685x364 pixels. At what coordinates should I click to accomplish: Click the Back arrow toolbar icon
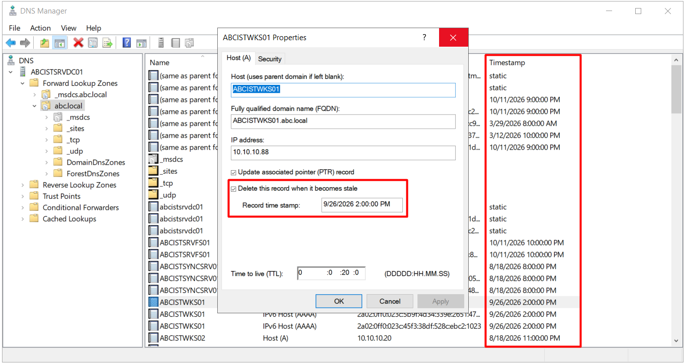11,43
